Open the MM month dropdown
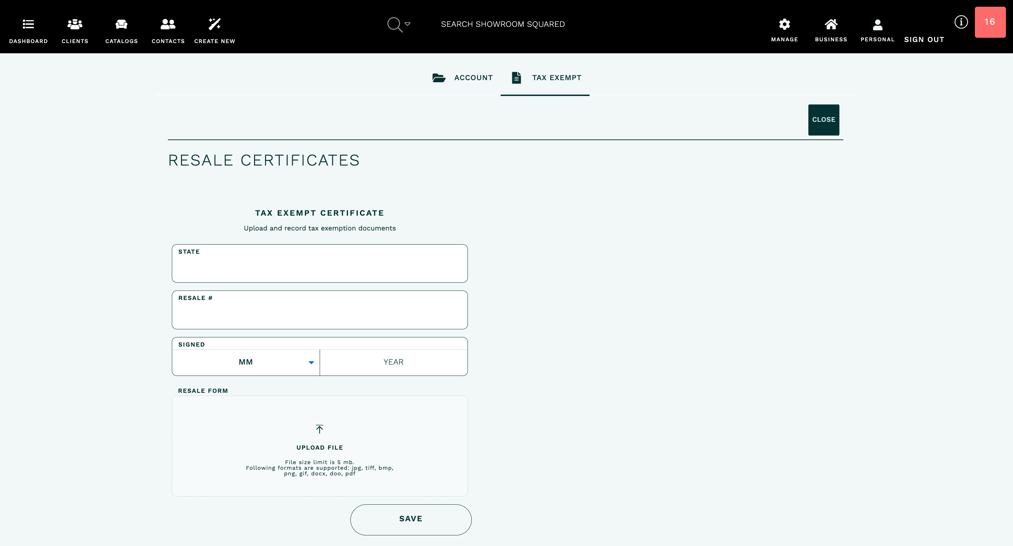 pos(246,362)
